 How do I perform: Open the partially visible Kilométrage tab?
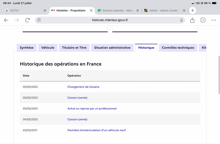coord(203,47)
